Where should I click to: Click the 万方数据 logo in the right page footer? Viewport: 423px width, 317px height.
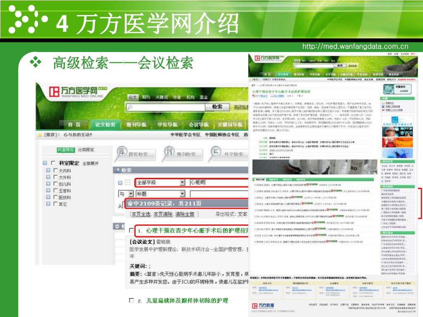[263, 306]
